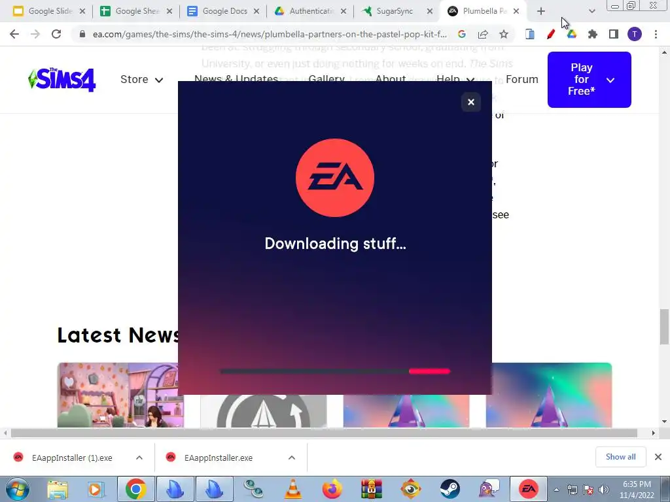Open the Forum link
The width and height of the screenshot is (670, 502).
pos(521,79)
